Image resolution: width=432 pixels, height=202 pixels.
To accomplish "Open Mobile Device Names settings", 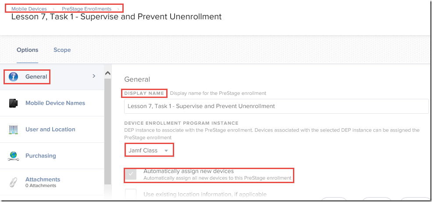I will (x=55, y=103).
